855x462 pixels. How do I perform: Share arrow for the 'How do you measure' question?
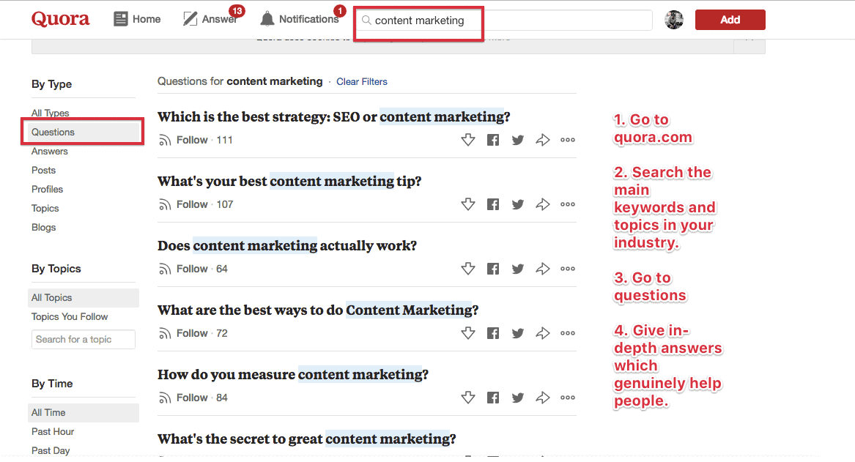543,398
